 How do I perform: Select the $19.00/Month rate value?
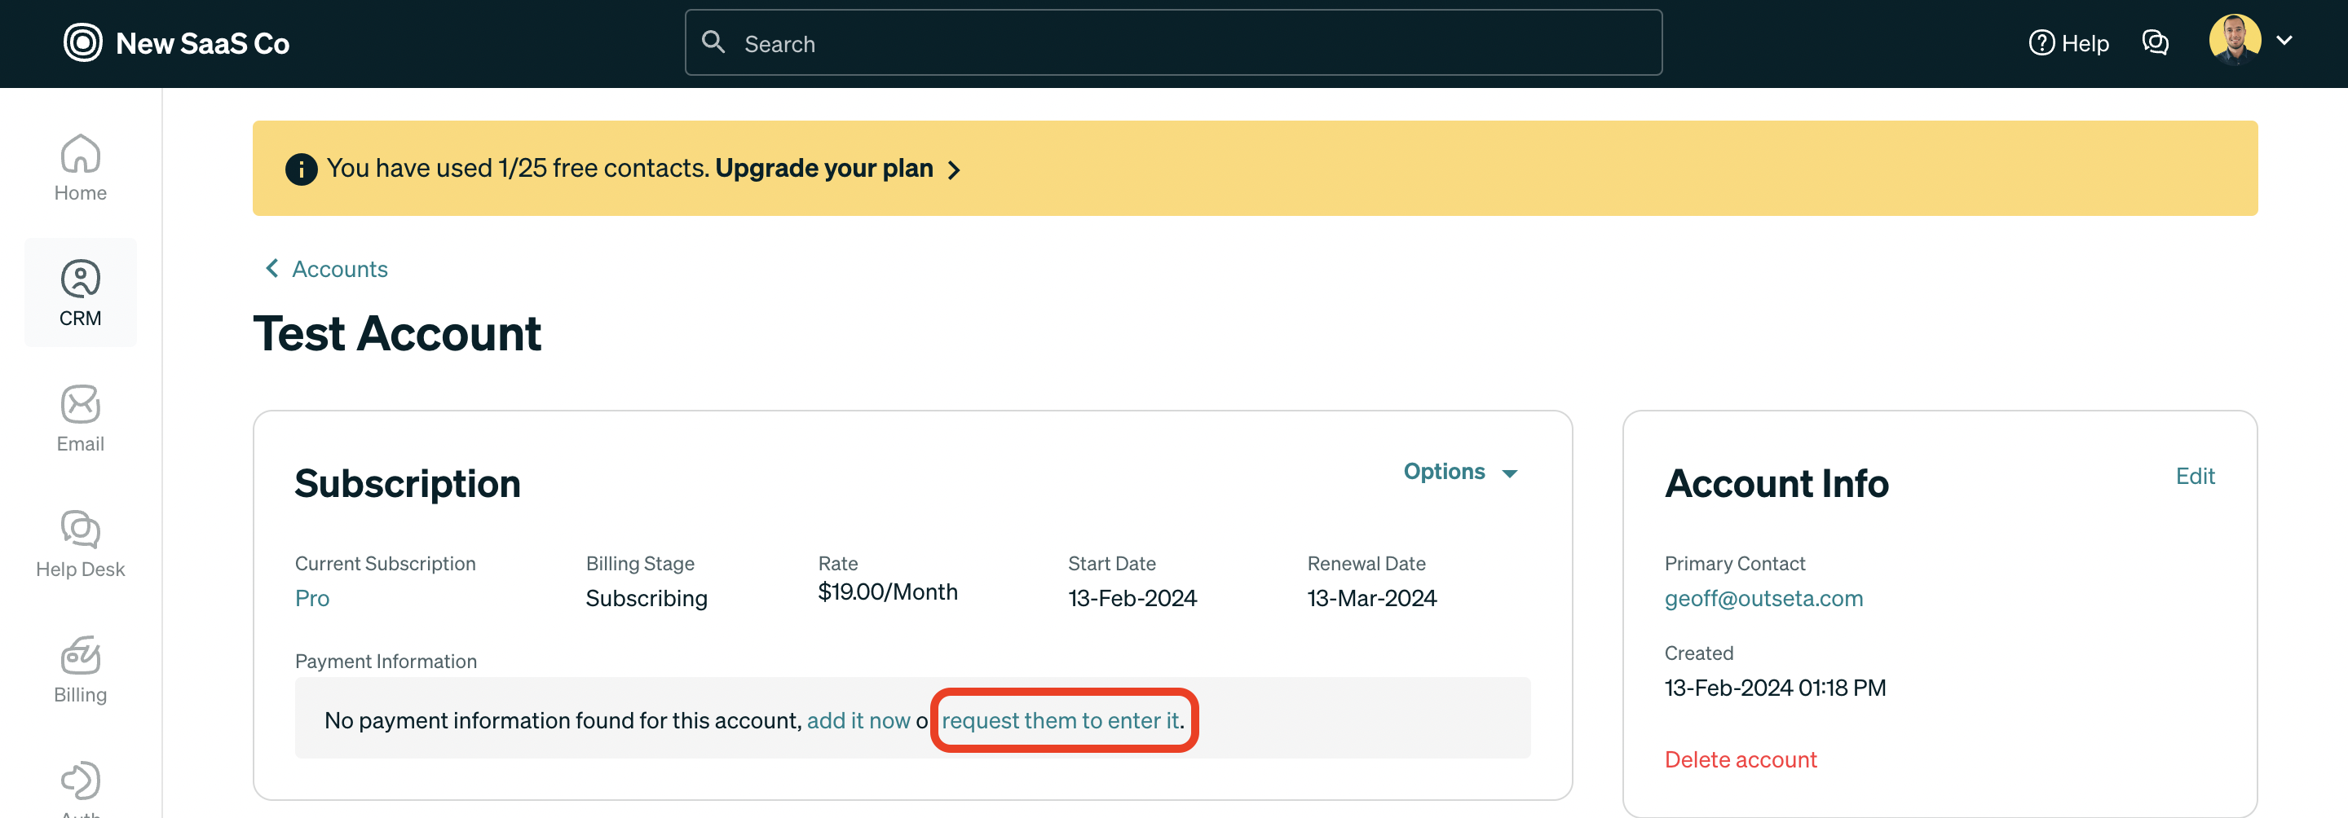pos(887,592)
